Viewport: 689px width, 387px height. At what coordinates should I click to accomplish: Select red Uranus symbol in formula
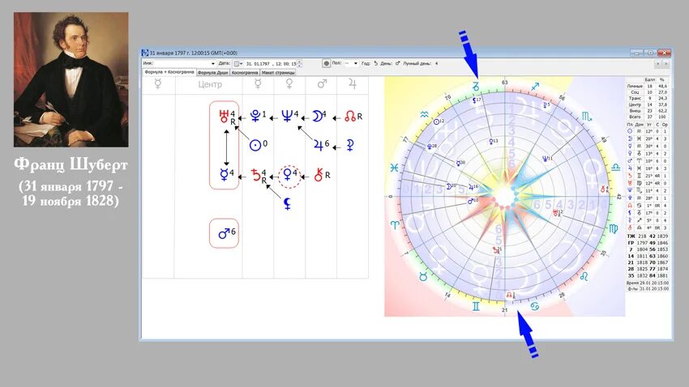pyautogui.click(x=224, y=117)
